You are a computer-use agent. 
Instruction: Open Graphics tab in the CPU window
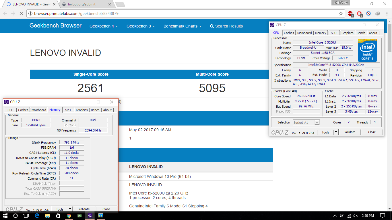[348, 33]
